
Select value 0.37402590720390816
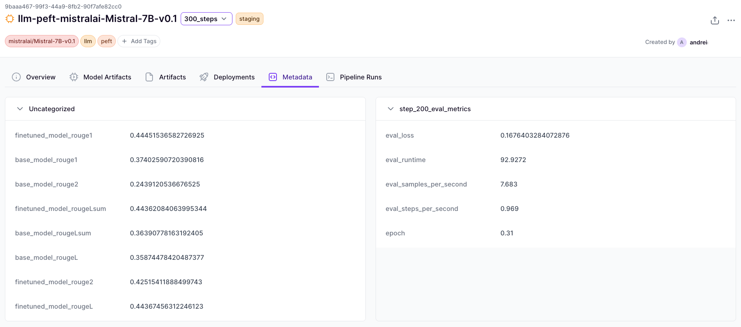pyautogui.click(x=167, y=160)
